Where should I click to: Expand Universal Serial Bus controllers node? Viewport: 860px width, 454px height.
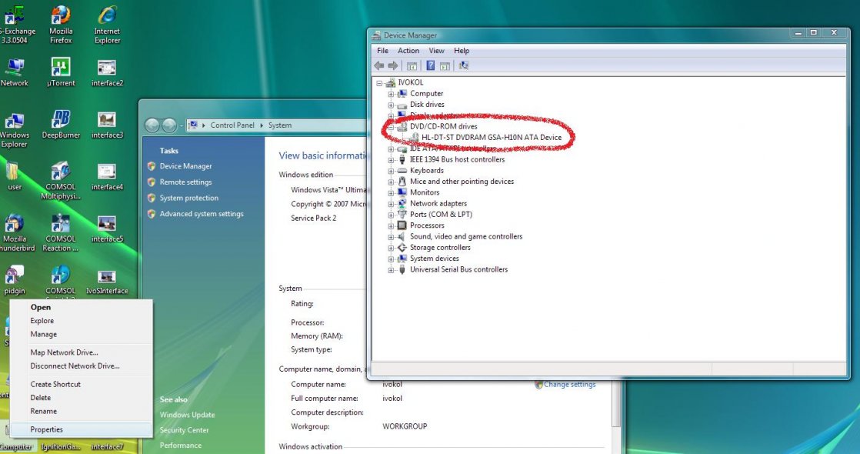391,270
